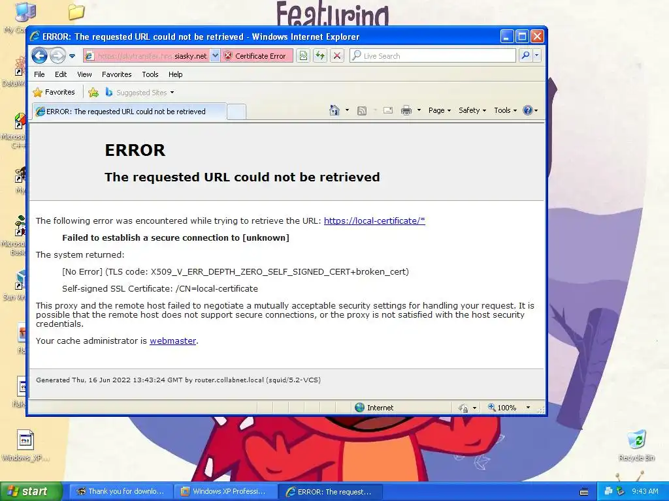Click the Internet security zone indicator
The image size is (669, 501).
click(x=374, y=408)
